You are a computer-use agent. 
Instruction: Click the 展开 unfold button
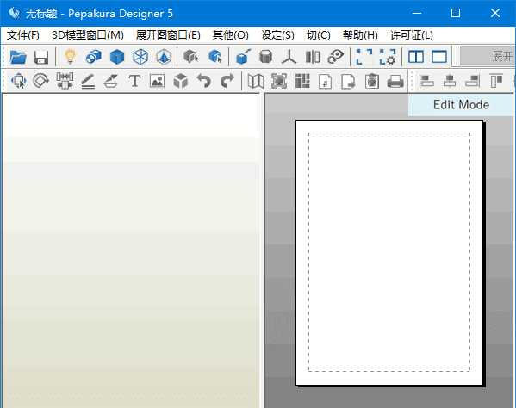coord(488,56)
